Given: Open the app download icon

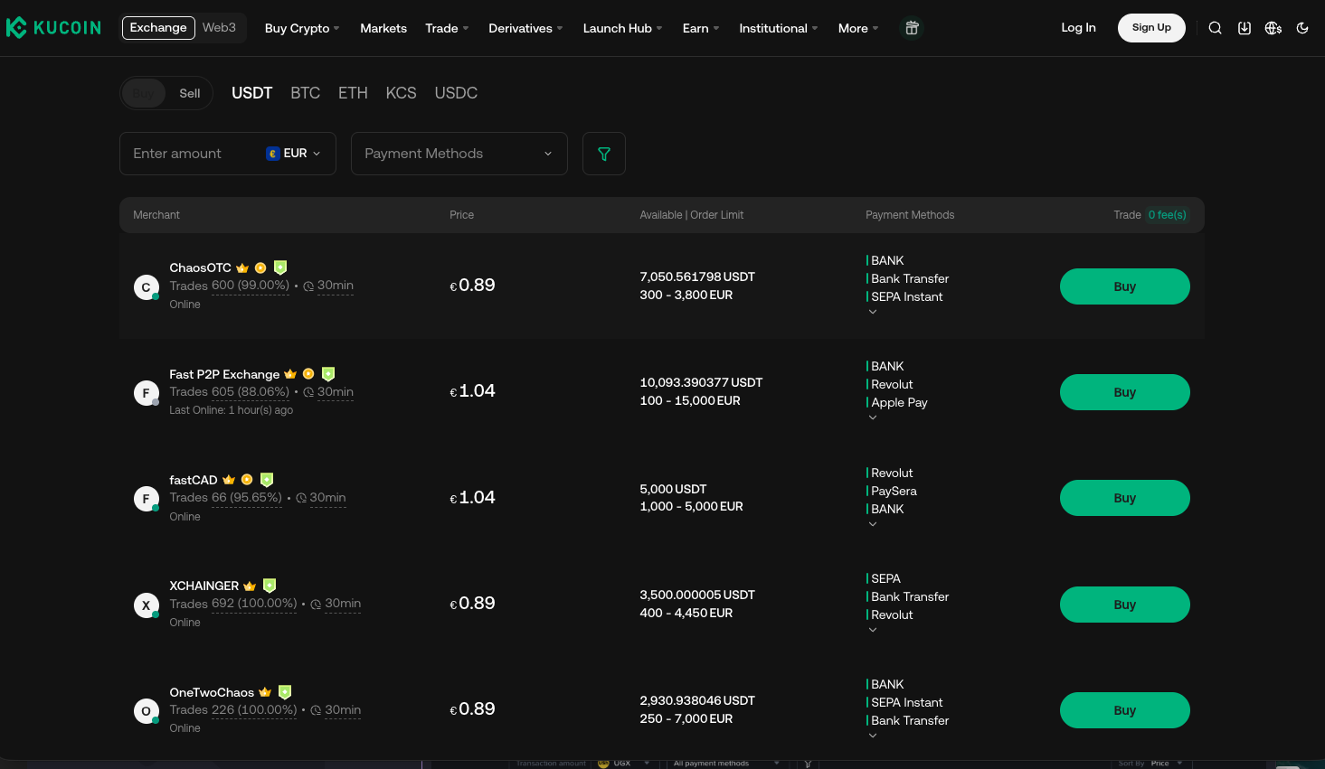Looking at the screenshot, I should pos(1245,28).
